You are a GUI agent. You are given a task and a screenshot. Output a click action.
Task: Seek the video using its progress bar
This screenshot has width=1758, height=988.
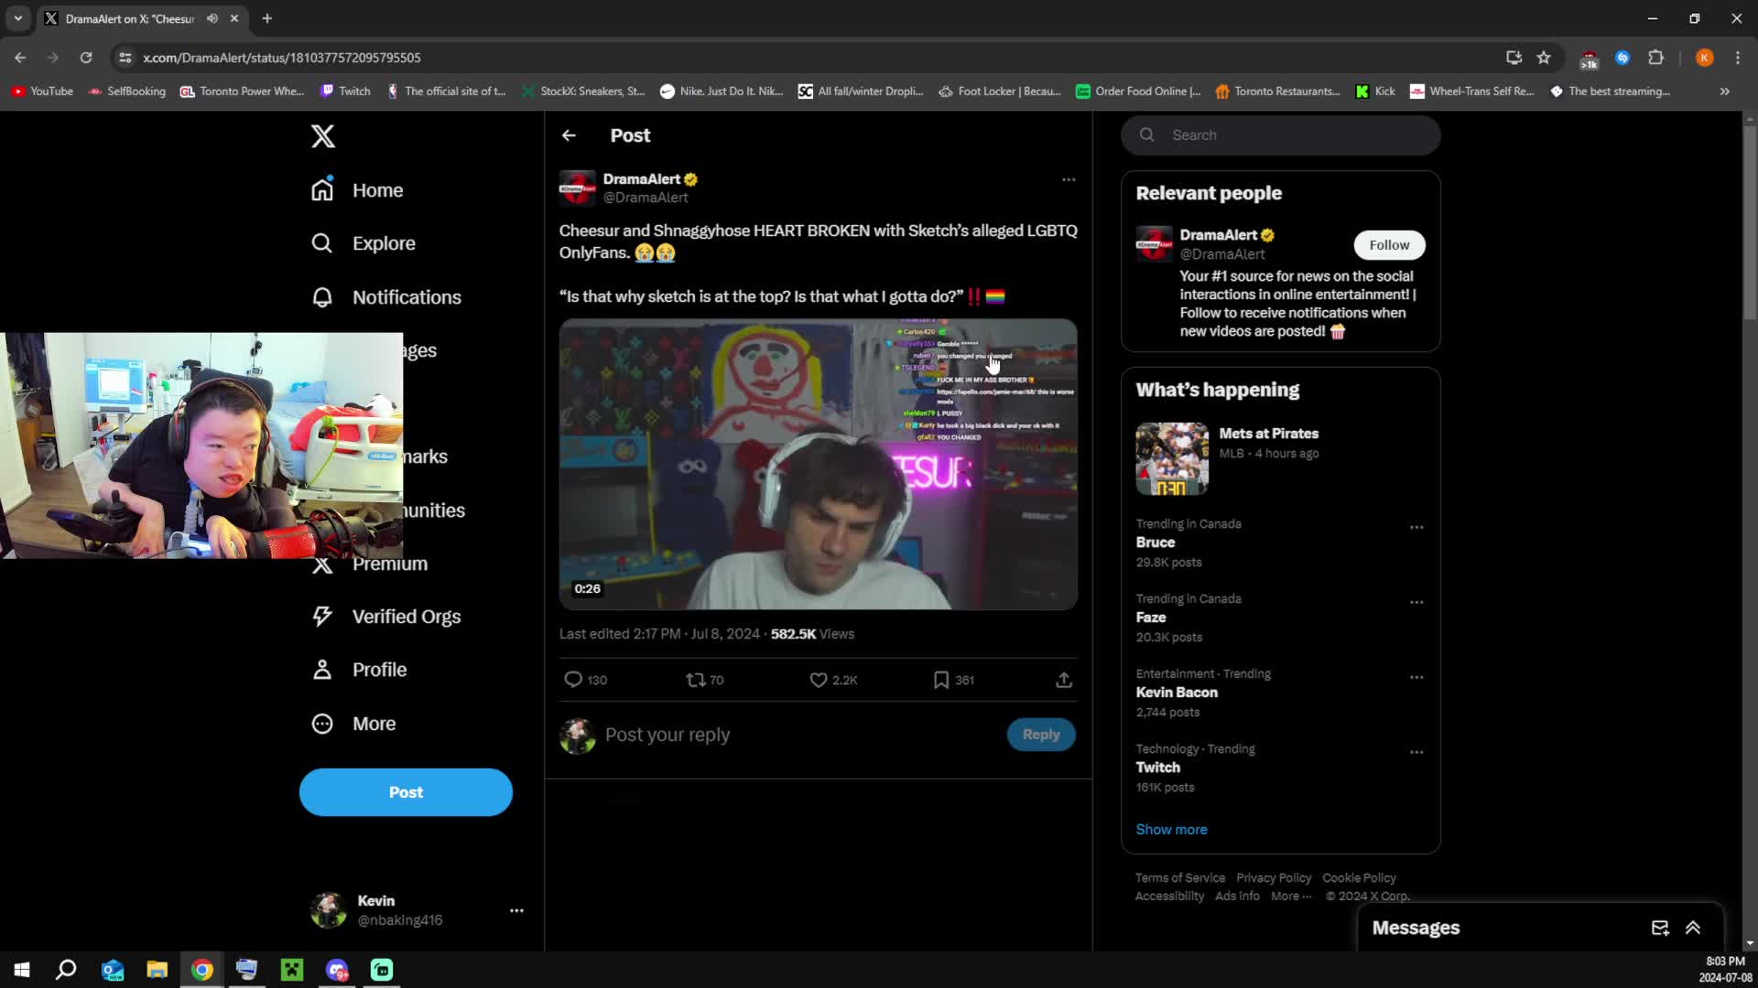point(818,604)
